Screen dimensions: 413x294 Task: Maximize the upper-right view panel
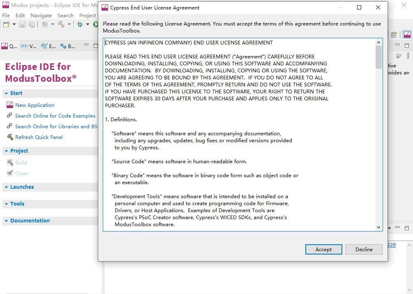pyautogui.click(x=407, y=46)
